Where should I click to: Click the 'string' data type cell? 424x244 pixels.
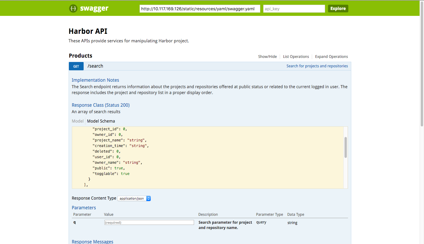tap(292, 223)
